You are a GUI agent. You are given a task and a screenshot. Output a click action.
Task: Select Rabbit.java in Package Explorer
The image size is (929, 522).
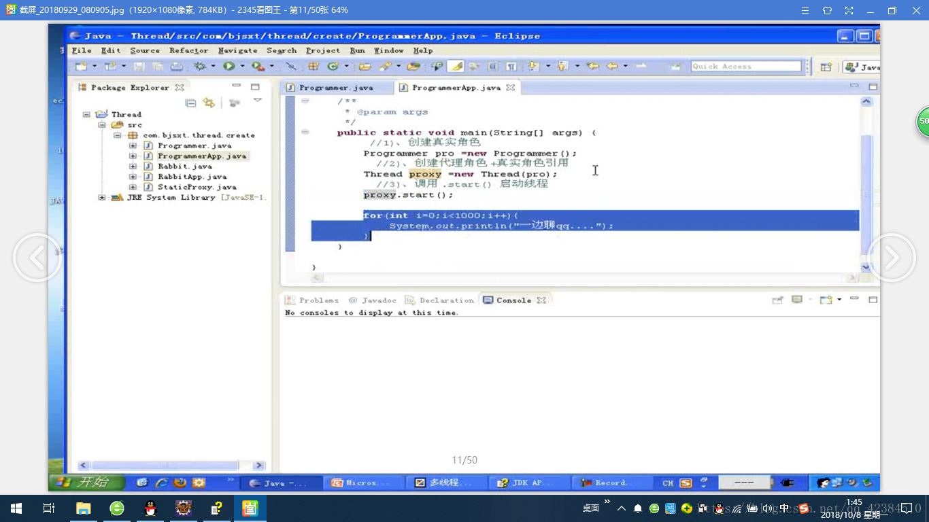coord(185,167)
